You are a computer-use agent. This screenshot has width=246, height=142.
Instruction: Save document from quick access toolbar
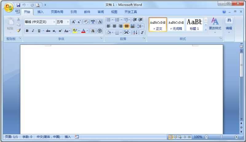click(18, 5)
